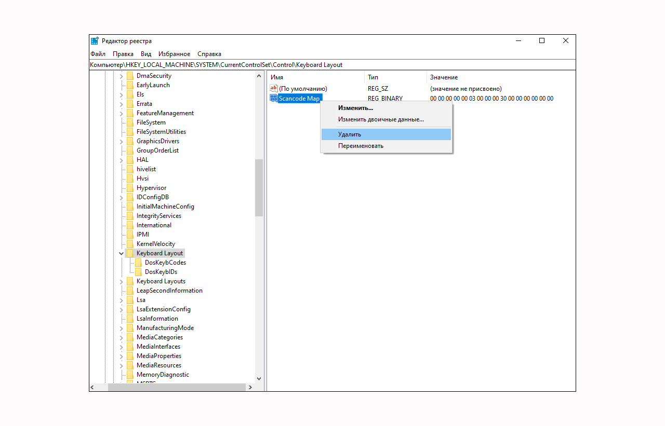Click the GraphicsDrivers folder icon
Image resolution: width=665 pixels, height=426 pixels.
pyautogui.click(x=130, y=141)
